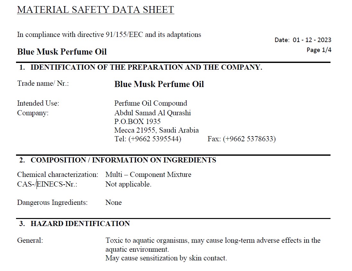The height and width of the screenshot is (271, 352).
Task: Click the company name Abdul Samad Al Qurashi
Action: point(153,113)
